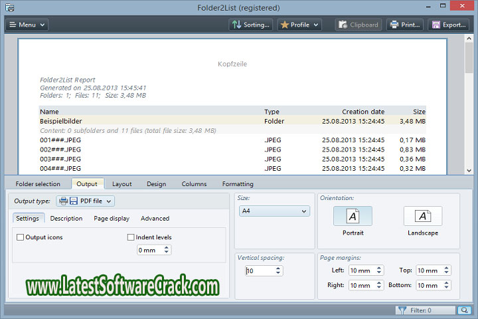Switch to the Columns tab

pyautogui.click(x=194, y=184)
